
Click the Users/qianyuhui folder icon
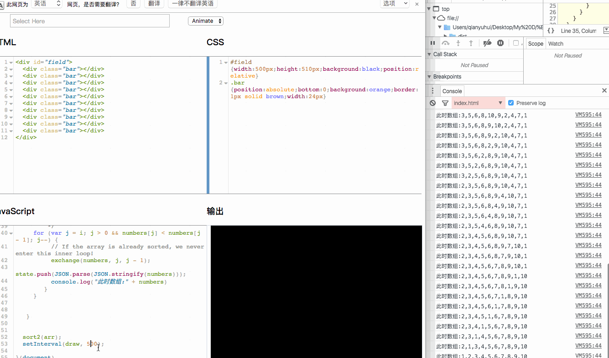447,27
